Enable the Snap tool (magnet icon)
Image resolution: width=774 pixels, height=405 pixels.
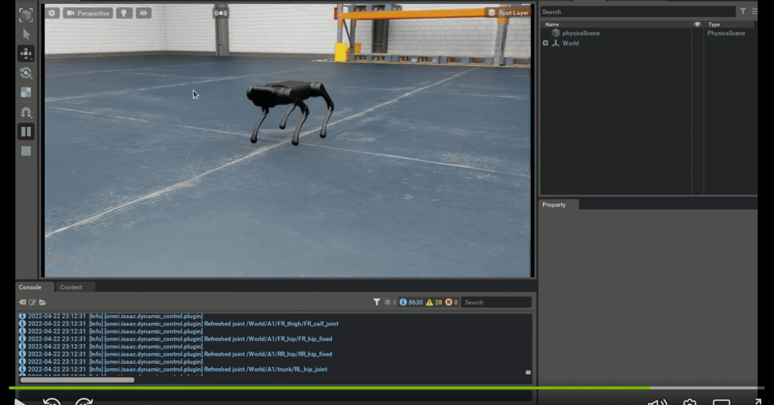26,112
